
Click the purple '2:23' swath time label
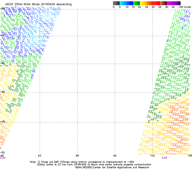pos(164,158)
